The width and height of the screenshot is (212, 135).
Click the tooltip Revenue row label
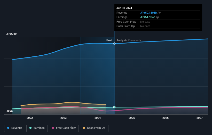pyautogui.click(x=122, y=13)
